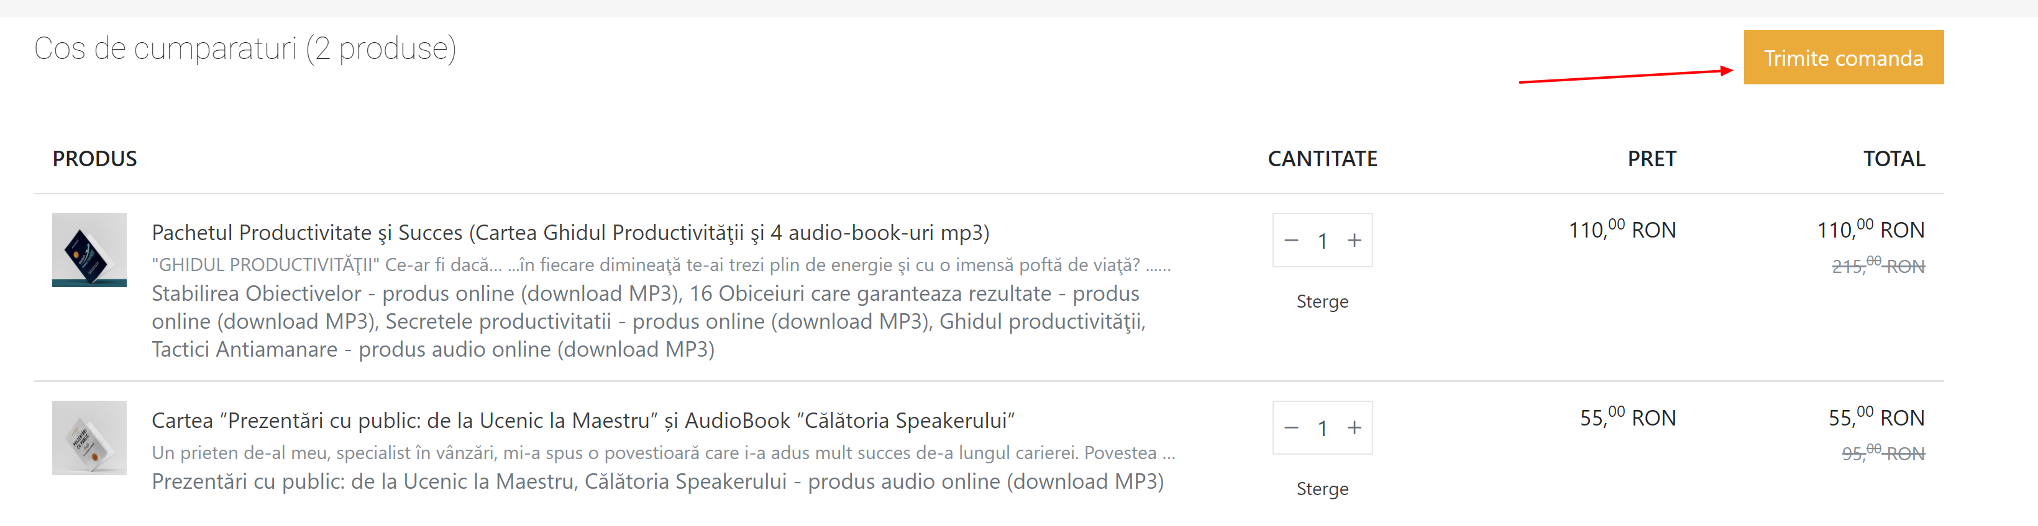
Task: Click the Cos de cumparaturi heading
Action: (x=245, y=49)
